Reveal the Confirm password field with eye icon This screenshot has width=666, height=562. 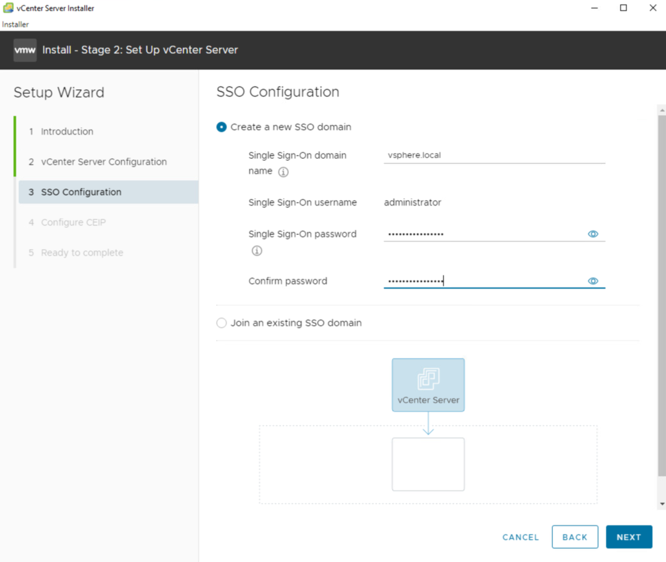click(593, 281)
